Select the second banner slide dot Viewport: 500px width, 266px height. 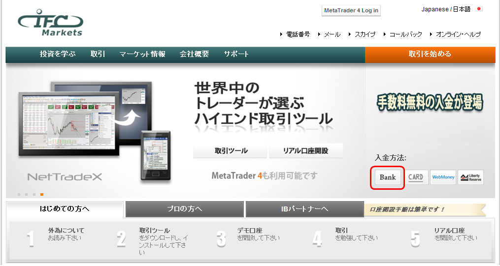point(27,194)
